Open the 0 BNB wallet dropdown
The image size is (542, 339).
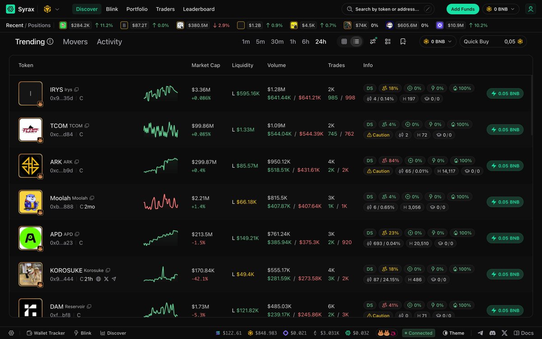(500, 9)
